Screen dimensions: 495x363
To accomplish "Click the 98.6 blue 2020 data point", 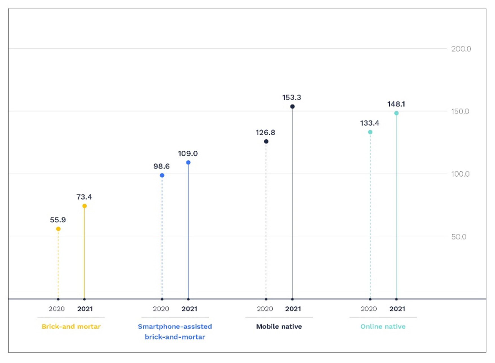I will [x=162, y=175].
